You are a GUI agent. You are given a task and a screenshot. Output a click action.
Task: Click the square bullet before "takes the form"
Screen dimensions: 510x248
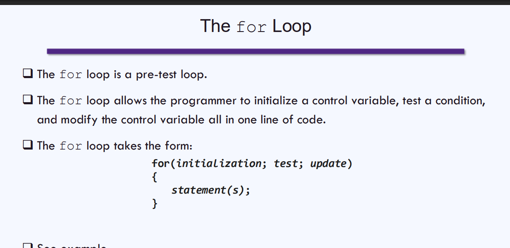click(28, 146)
